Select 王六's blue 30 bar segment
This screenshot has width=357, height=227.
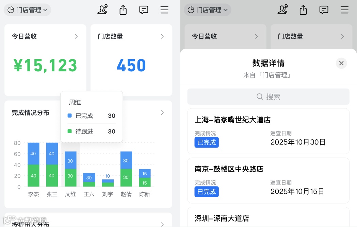(89, 177)
